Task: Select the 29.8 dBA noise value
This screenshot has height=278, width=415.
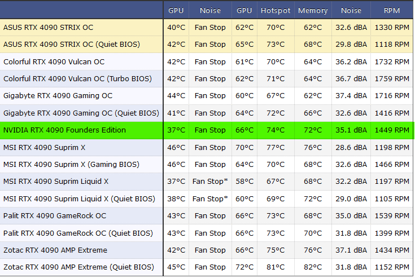Action: [x=351, y=45]
